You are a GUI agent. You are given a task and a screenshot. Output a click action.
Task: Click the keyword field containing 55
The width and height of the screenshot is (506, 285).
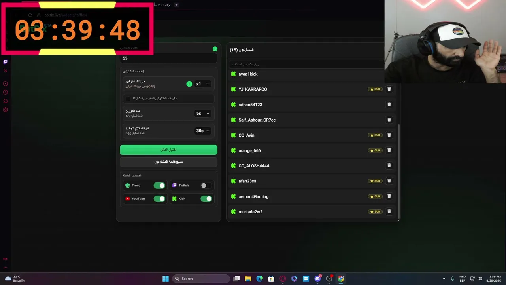pos(168,58)
